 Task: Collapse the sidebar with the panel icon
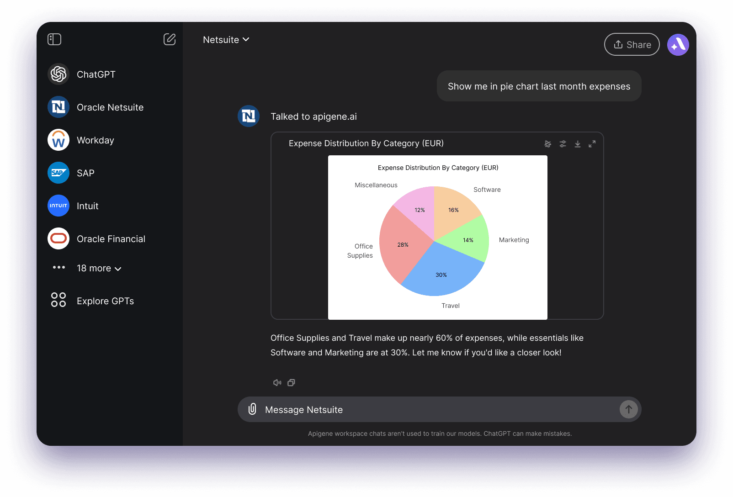(54, 39)
